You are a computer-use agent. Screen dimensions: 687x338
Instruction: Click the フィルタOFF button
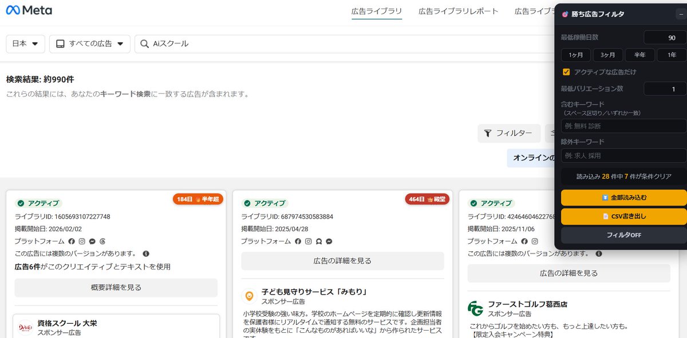coord(623,235)
